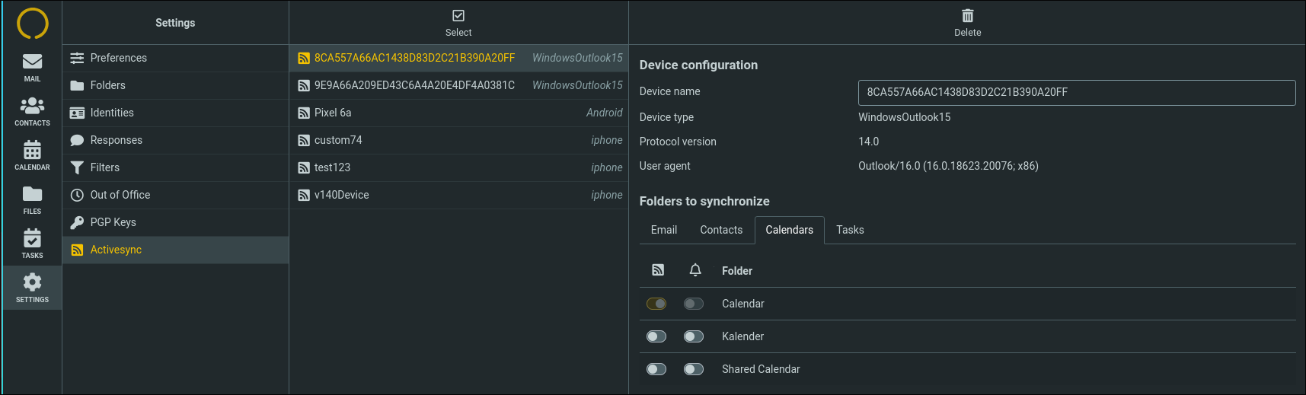Screen dimensions: 1306x395
Task: Open Out of Office settings
Action: click(x=175, y=195)
